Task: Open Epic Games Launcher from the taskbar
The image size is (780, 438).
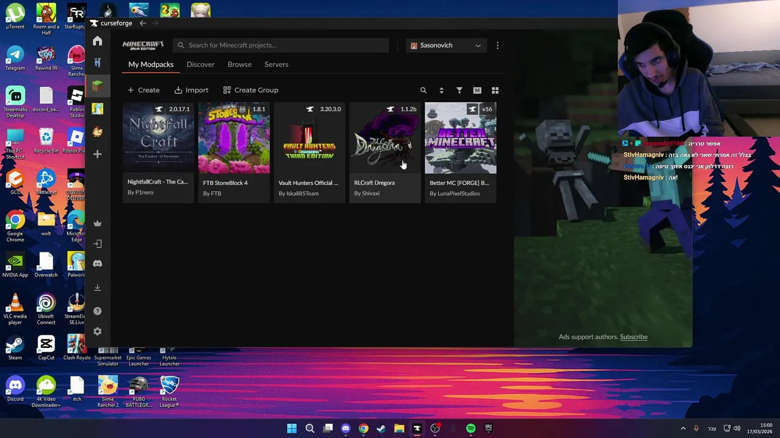Action: (489, 428)
